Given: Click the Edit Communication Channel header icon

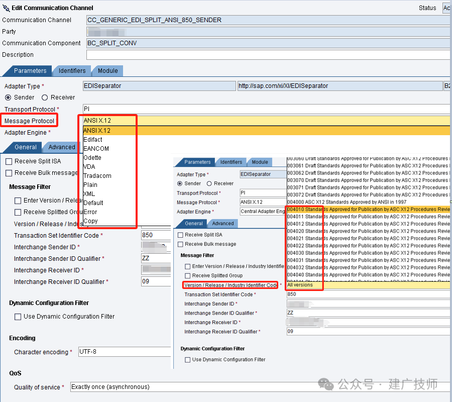Looking at the screenshot, I should pos(6,8).
